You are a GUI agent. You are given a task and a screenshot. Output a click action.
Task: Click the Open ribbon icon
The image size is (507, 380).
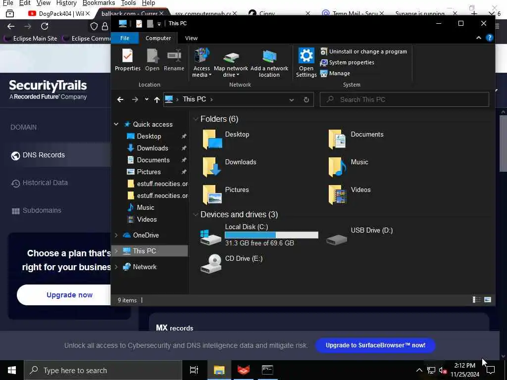coord(152,59)
